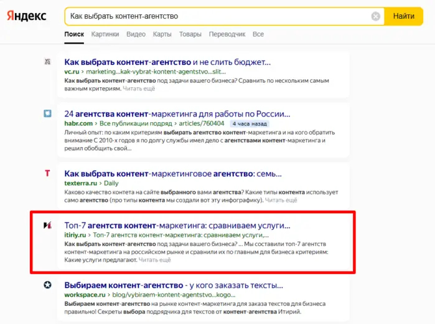Expand the Все services menu
Image resolution: width=435 pixels, height=324 pixels.
pos(258,34)
